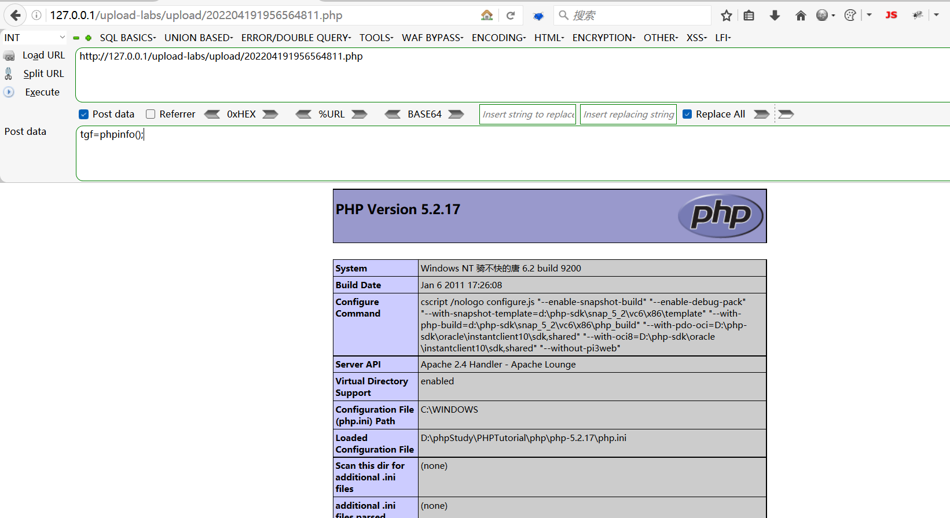Click the grey globe toolbar icon
The width and height of the screenshot is (950, 518).
pyautogui.click(x=822, y=16)
